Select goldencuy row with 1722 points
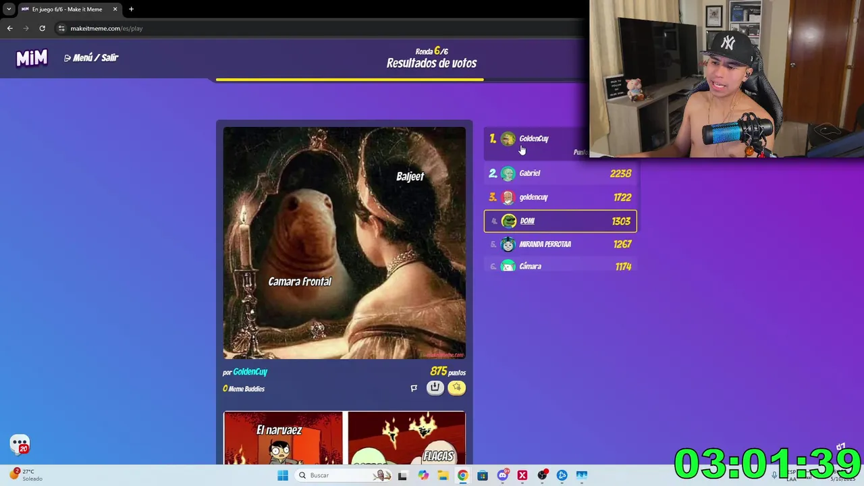 (560, 197)
